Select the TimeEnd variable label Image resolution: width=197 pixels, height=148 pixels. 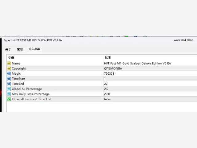pos(18,84)
